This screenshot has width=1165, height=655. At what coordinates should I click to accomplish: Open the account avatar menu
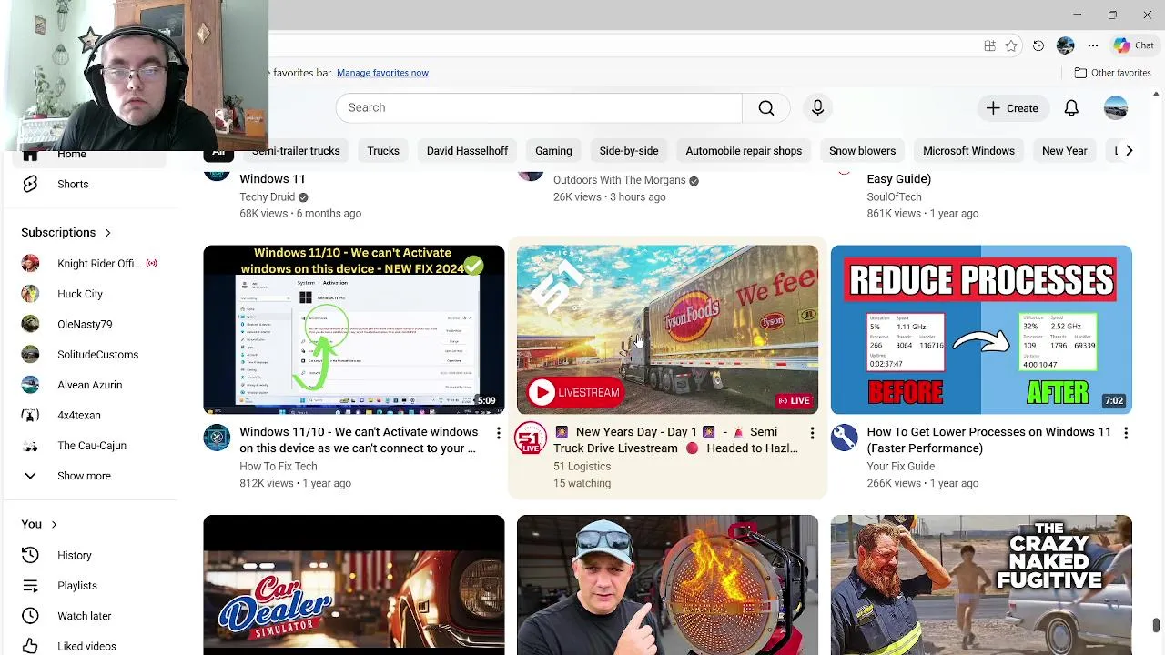pos(1116,108)
